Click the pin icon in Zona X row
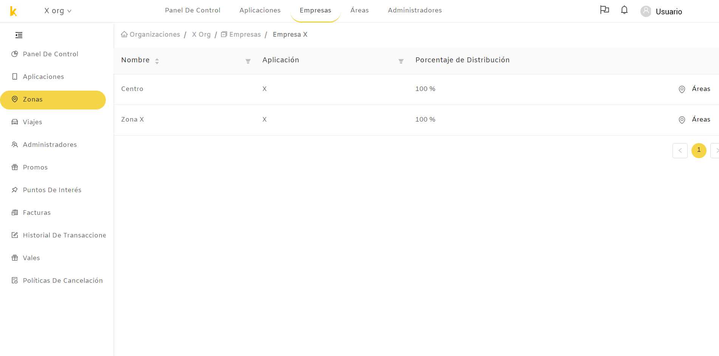The width and height of the screenshot is (719, 356). click(x=682, y=120)
